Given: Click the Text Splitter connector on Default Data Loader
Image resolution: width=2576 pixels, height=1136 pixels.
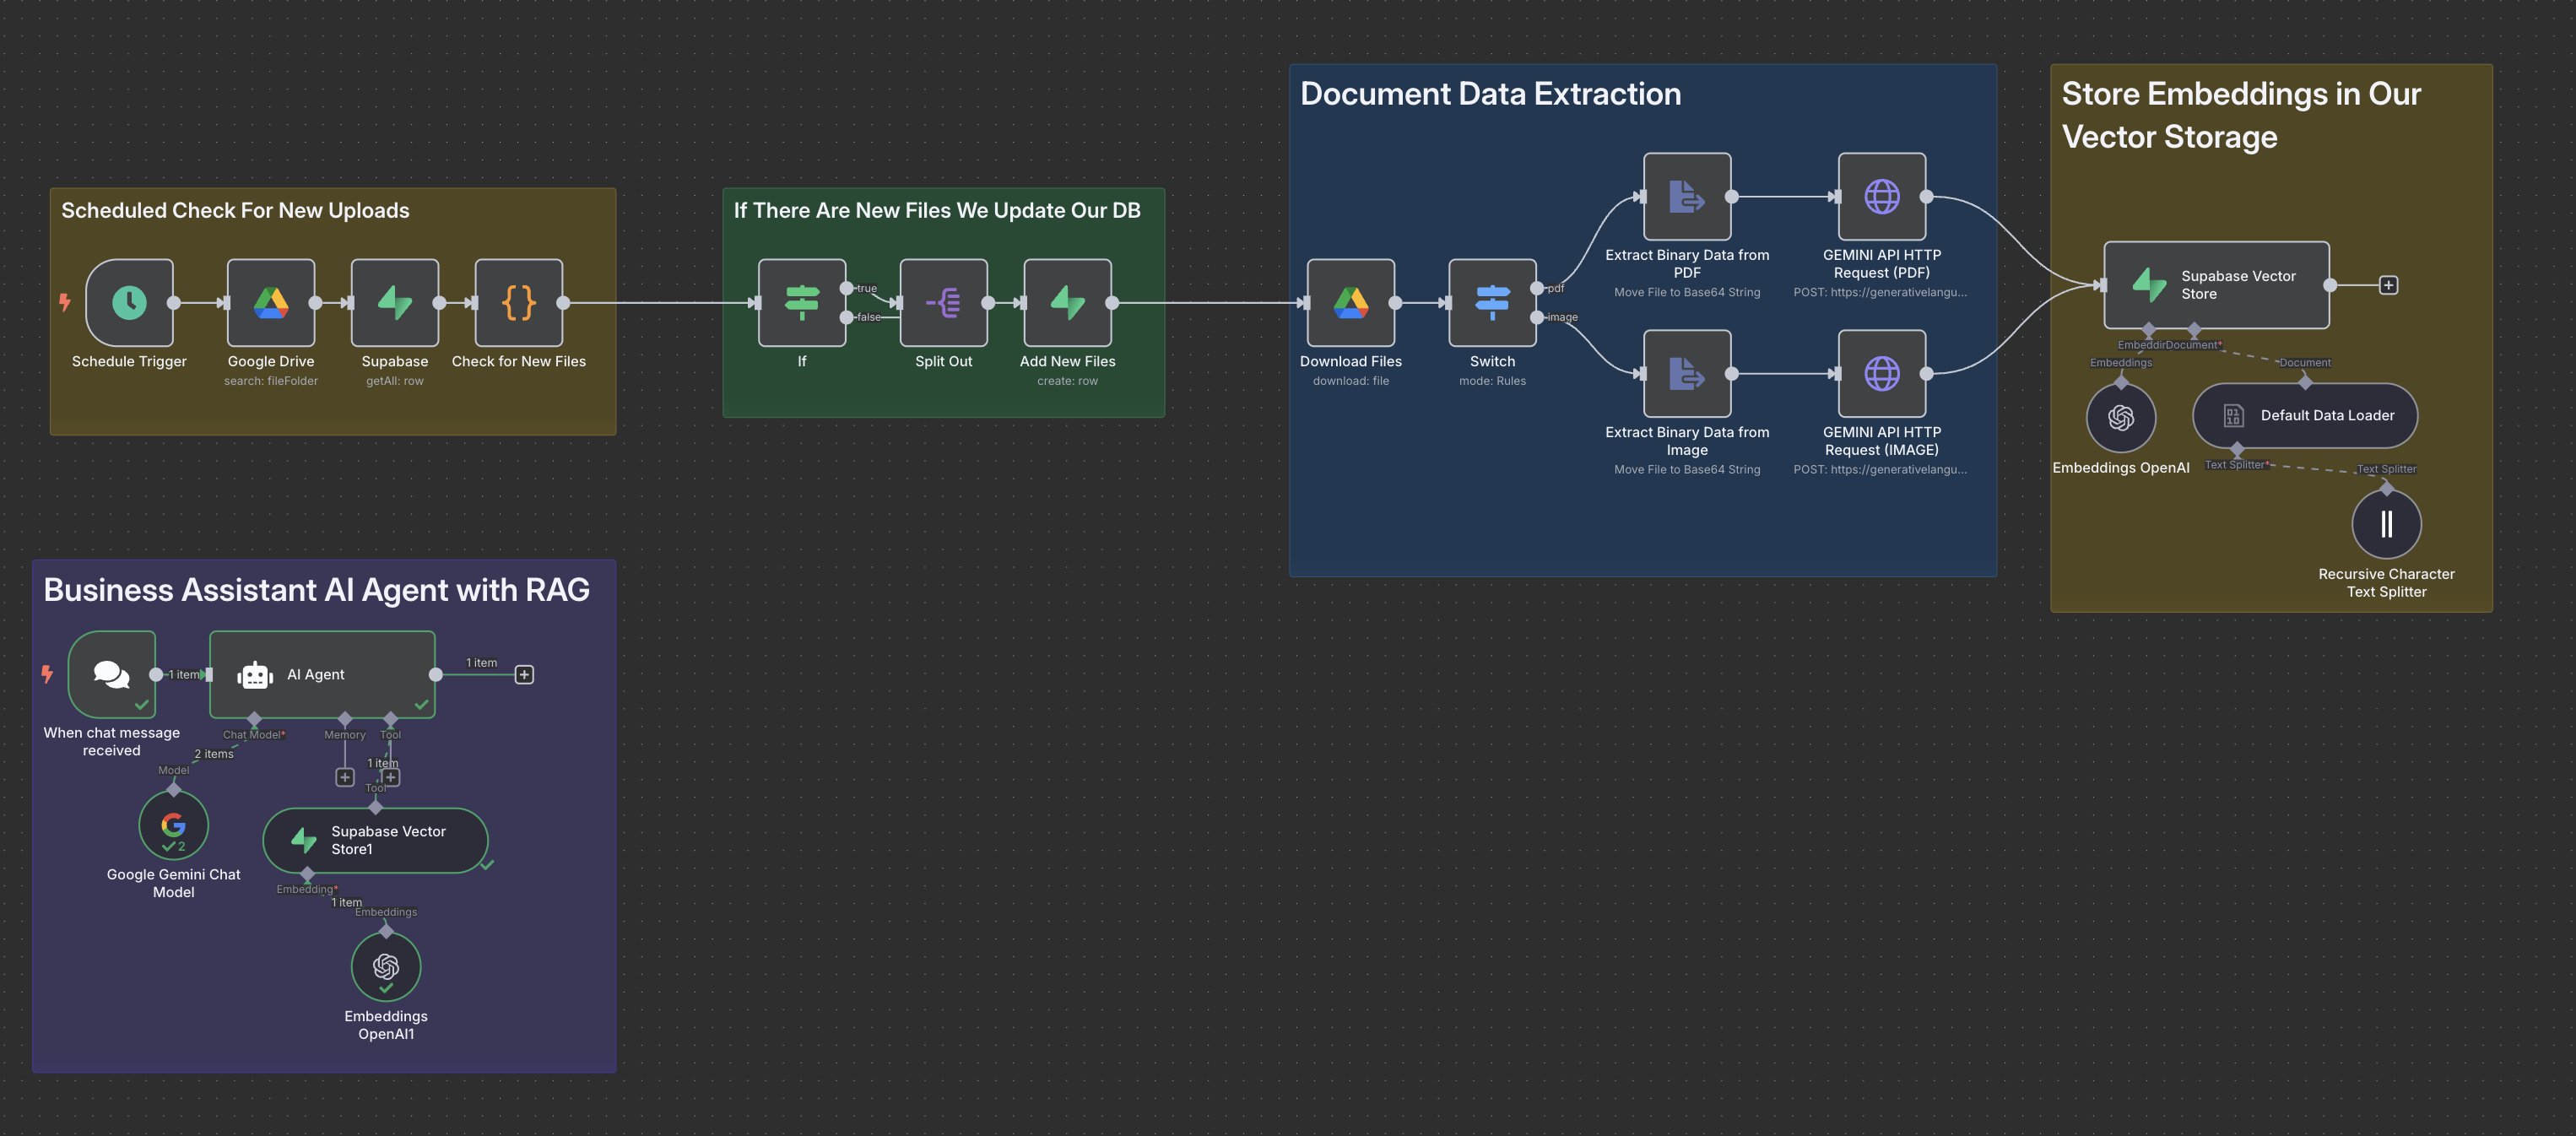Looking at the screenshot, I should (2237, 450).
